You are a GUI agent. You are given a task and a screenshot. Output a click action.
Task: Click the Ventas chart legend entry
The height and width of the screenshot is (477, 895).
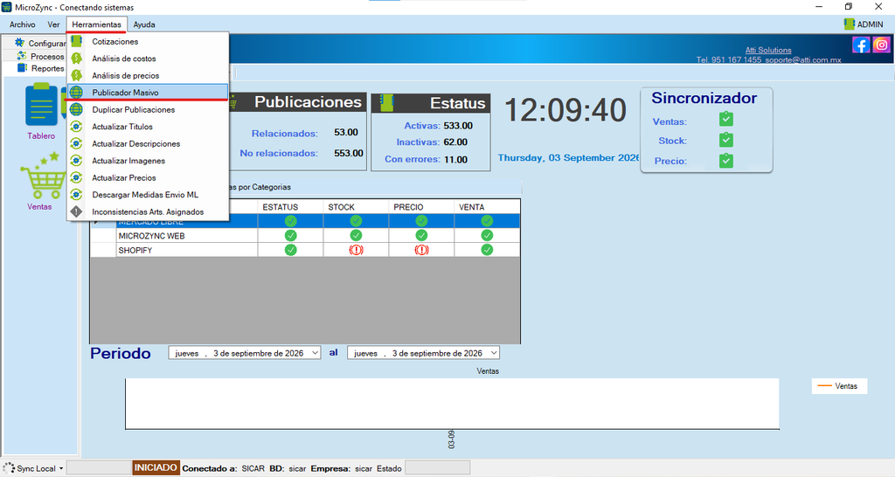click(839, 386)
